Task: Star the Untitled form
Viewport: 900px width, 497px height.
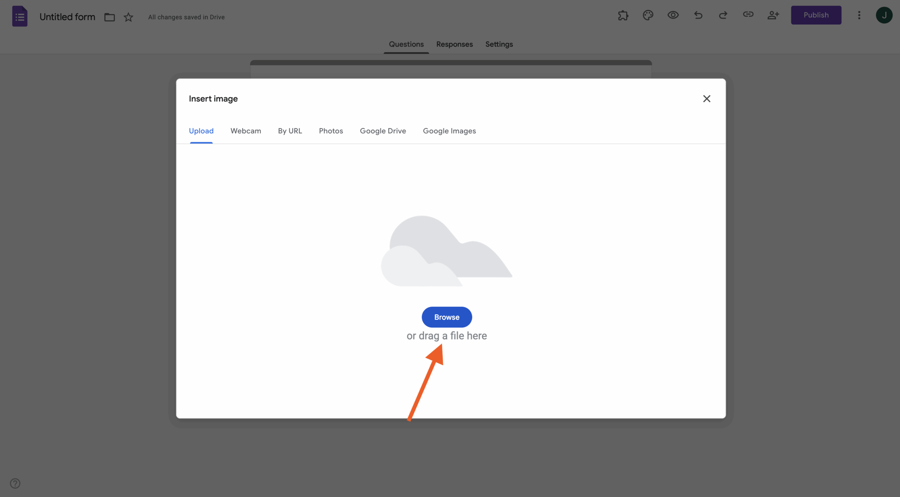Action: coord(128,17)
